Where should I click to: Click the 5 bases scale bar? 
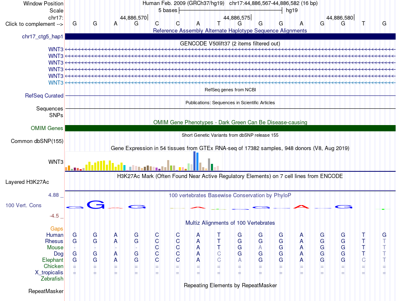pyautogui.click(x=231, y=10)
